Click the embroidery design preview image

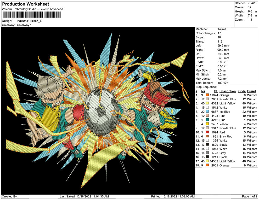(98, 111)
